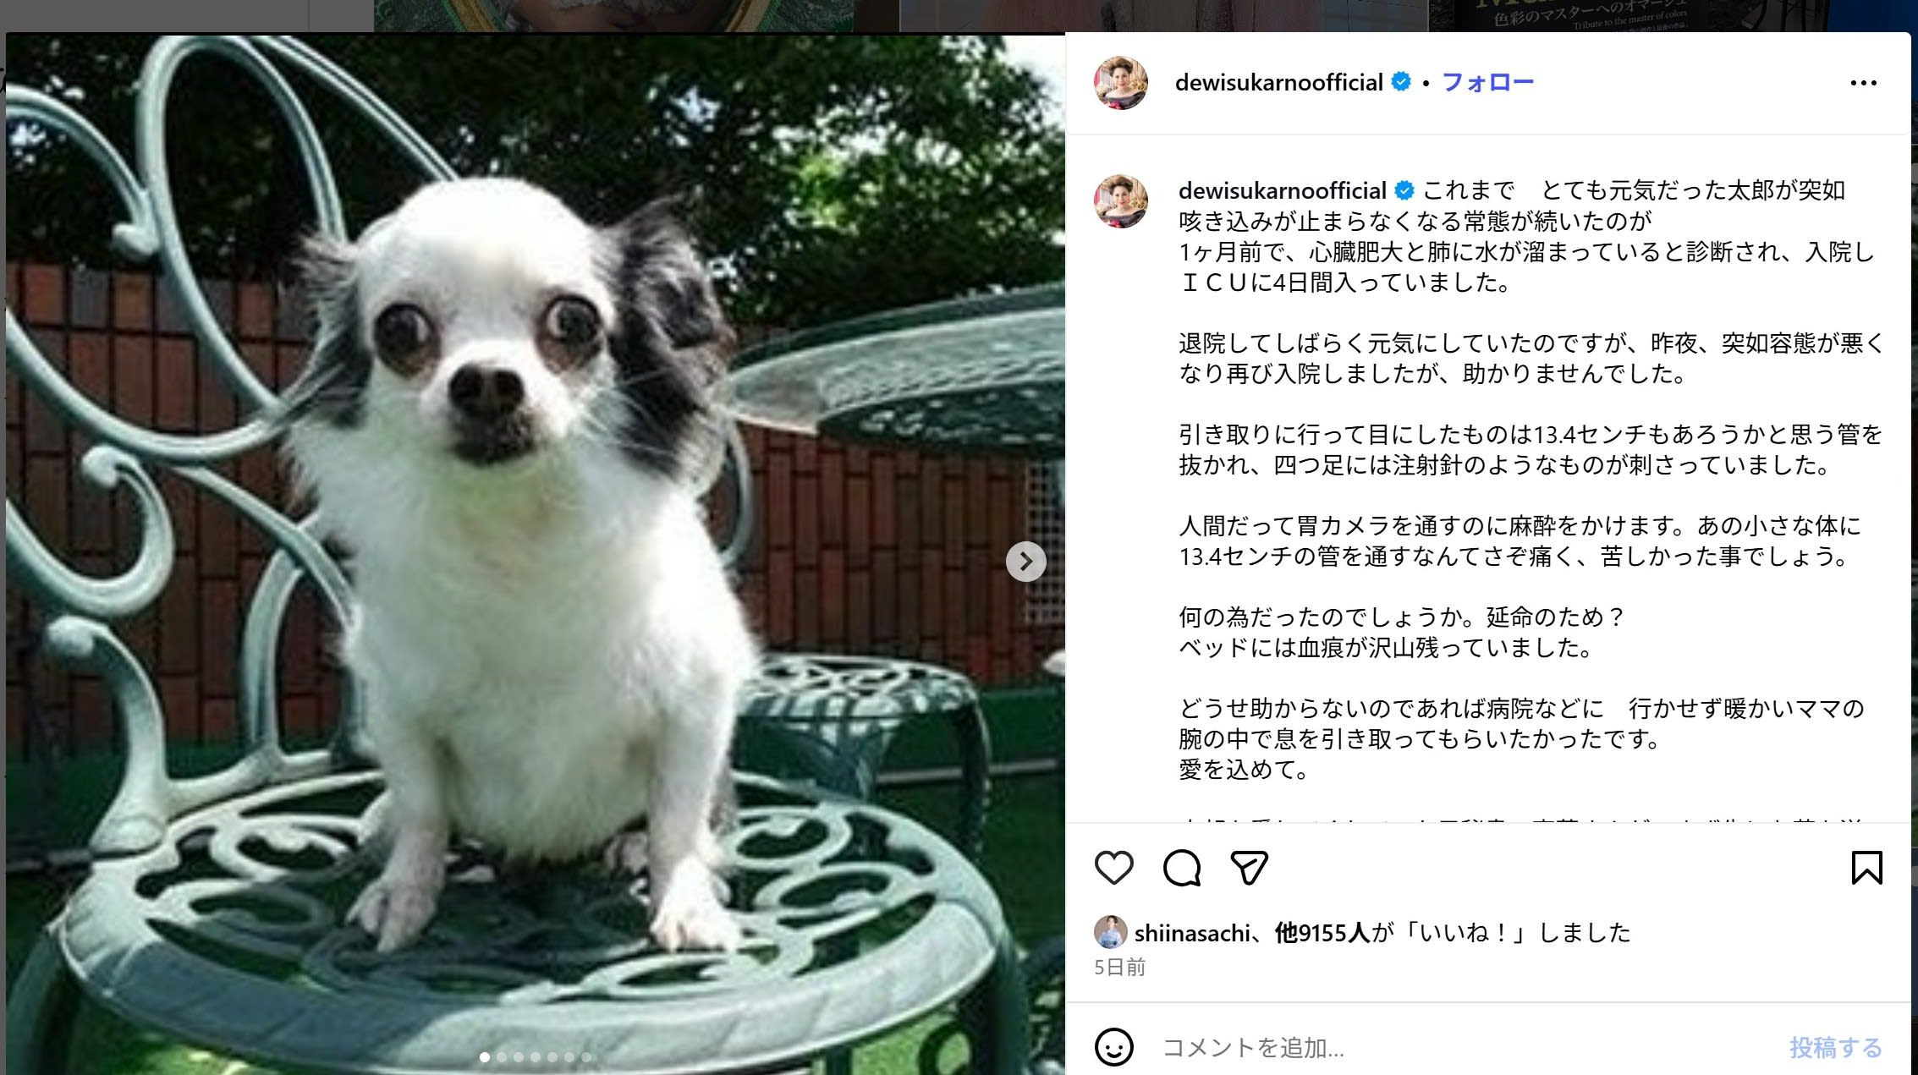This screenshot has height=1075, width=1918.
Task: Click the フォロー follow button
Action: (1487, 82)
